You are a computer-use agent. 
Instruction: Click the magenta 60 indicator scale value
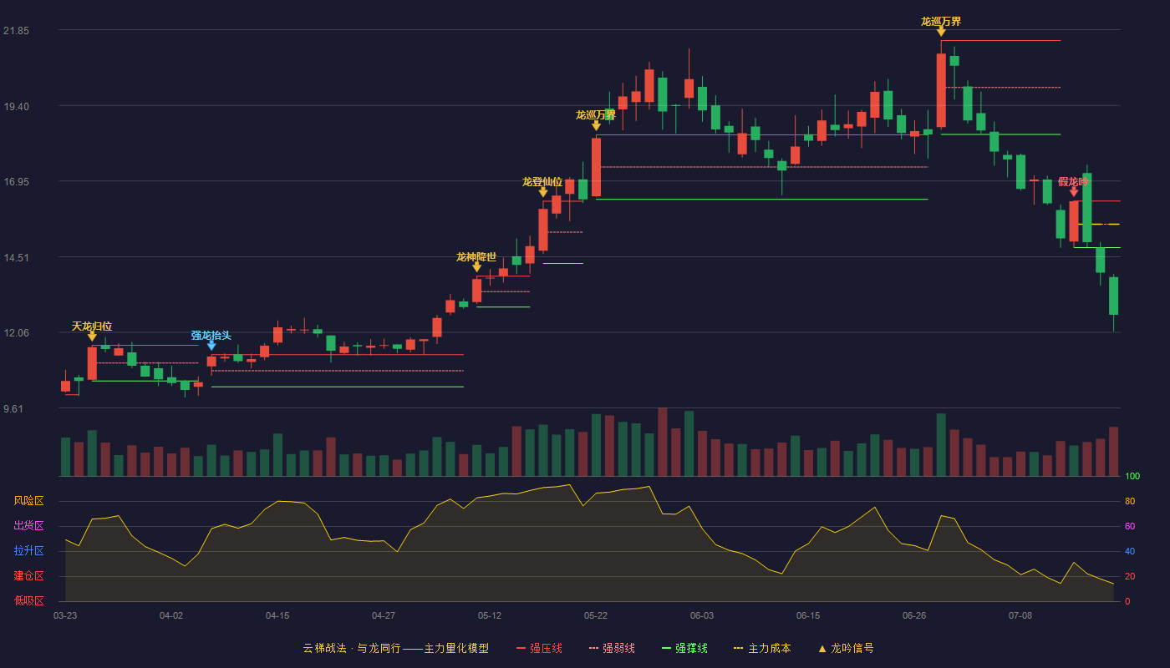1130,527
